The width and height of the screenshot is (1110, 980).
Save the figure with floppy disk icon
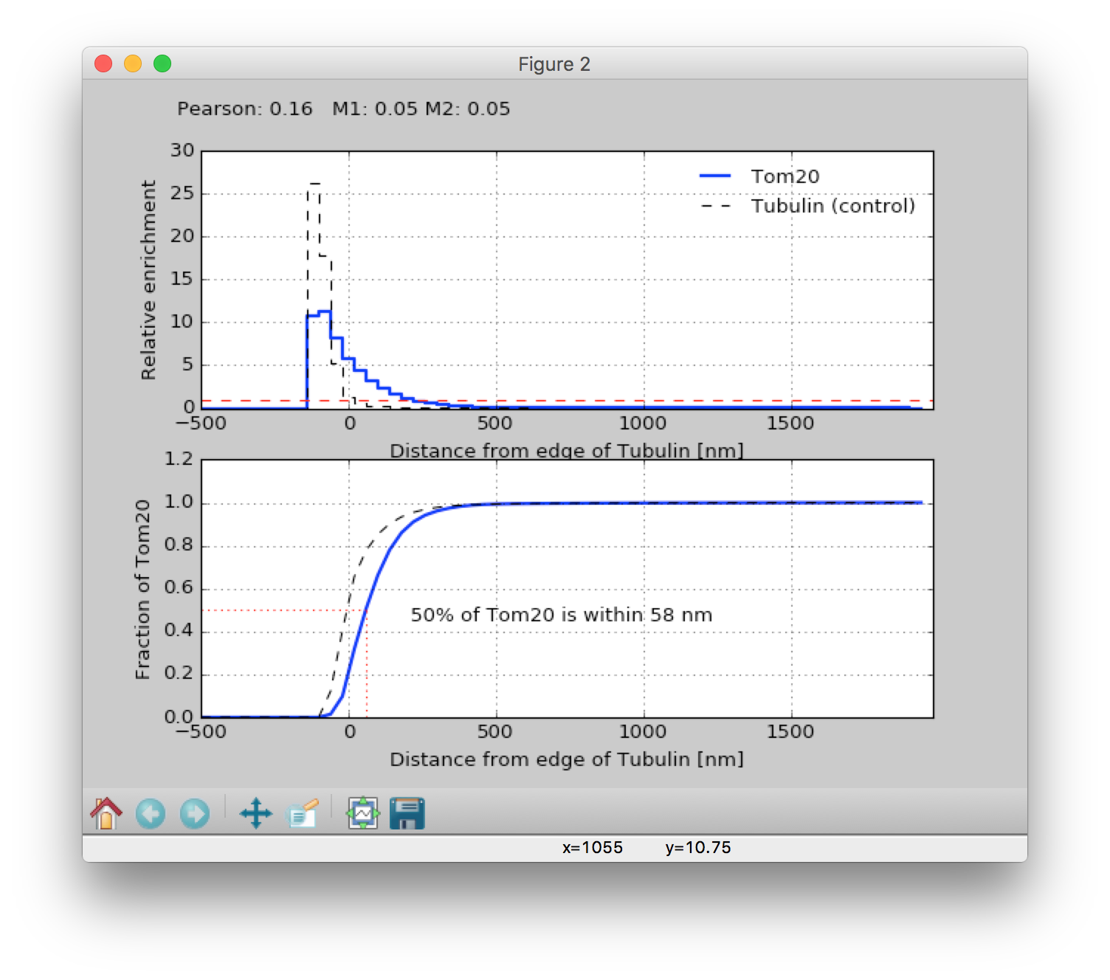coord(407,813)
